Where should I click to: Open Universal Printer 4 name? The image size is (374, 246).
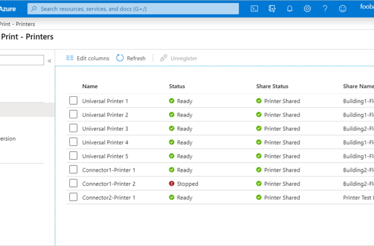[x=105, y=143]
